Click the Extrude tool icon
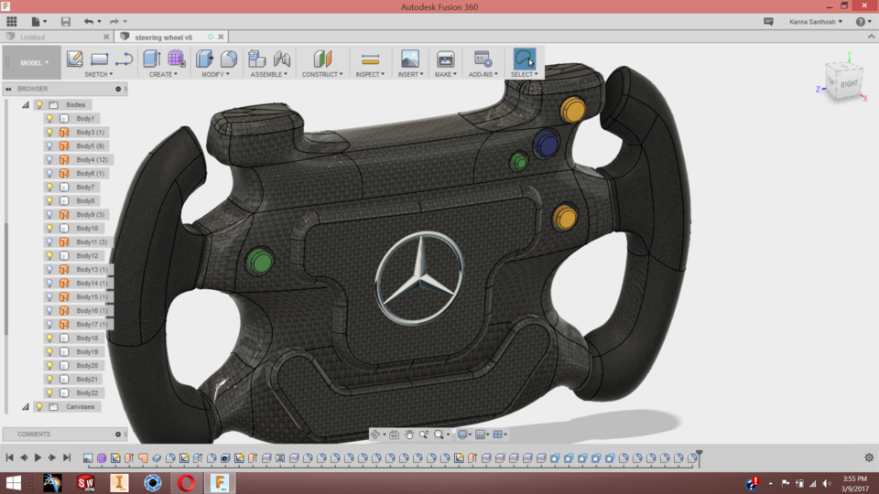The width and height of the screenshot is (879, 494). pos(151,59)
